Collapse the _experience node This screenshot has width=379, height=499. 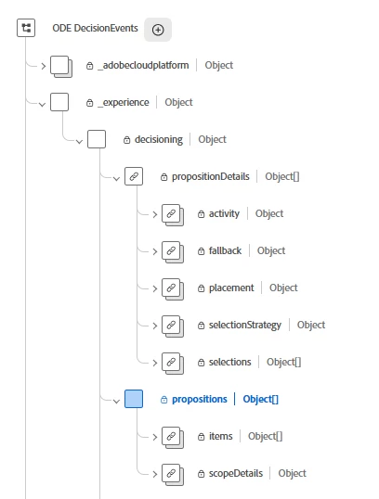click(42, 105)
